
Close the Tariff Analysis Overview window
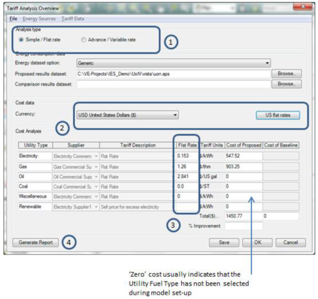click(302, 7)
